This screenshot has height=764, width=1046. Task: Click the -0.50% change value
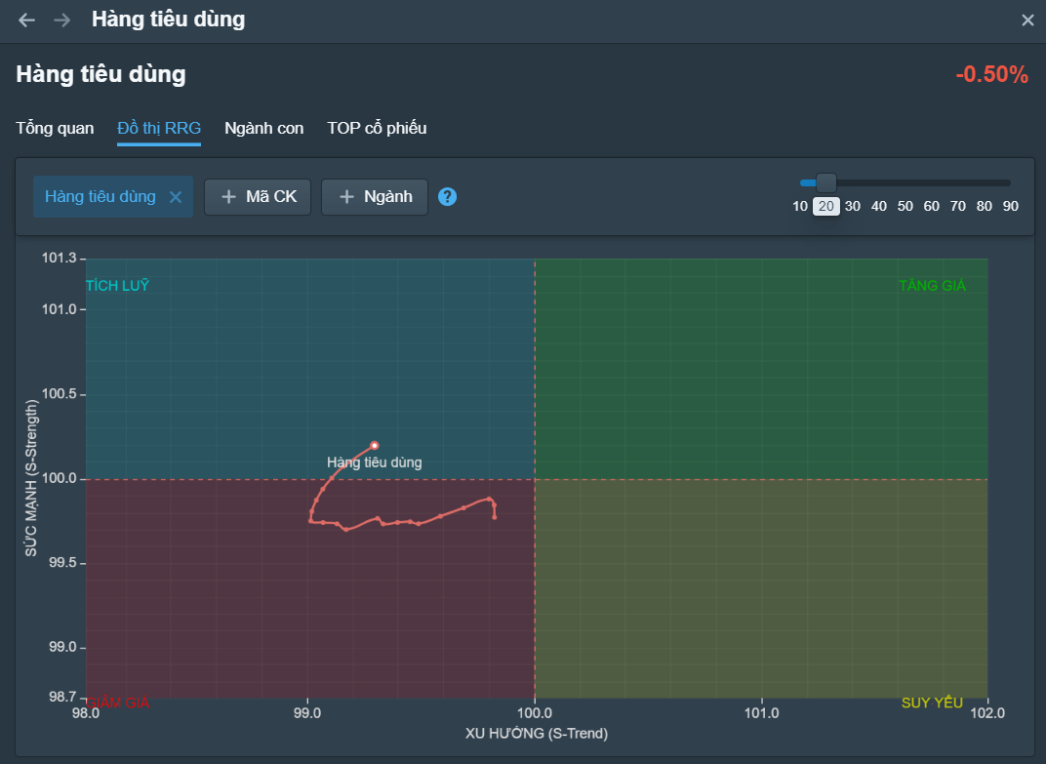coord(991,75)
